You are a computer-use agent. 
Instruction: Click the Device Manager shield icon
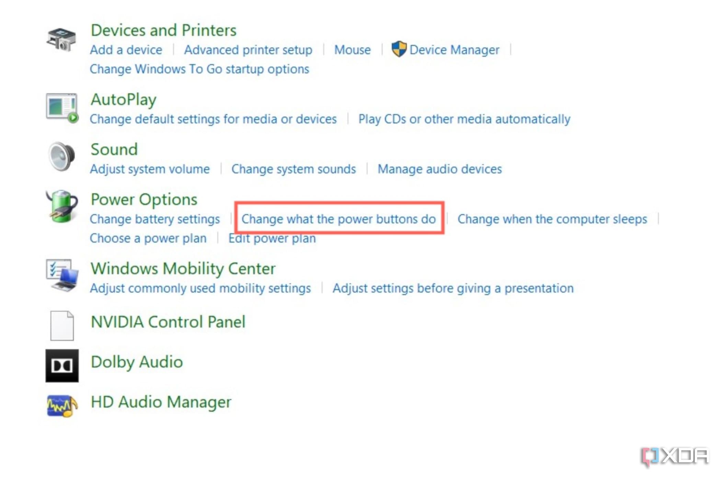[399, 49]
